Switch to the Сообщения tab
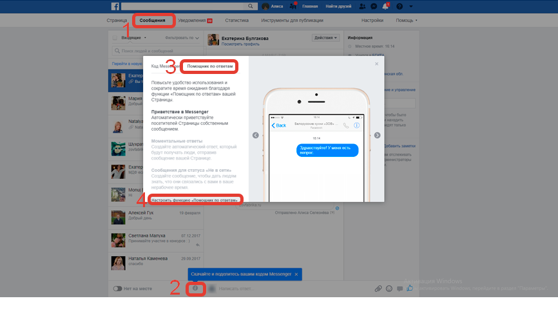This screenshot has width=558, height=321. [x=152, y=21]
